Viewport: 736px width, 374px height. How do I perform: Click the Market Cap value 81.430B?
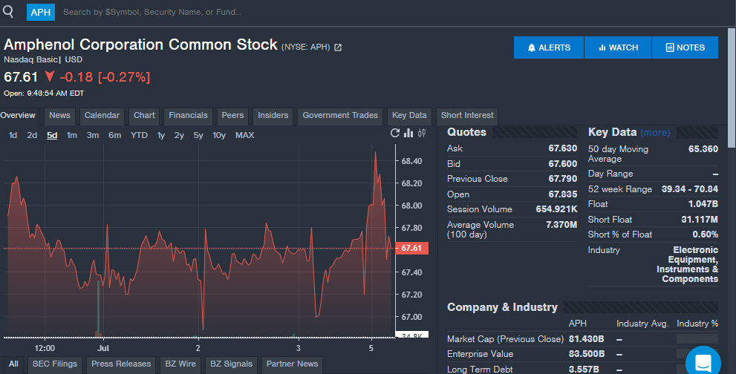point(586,339)
